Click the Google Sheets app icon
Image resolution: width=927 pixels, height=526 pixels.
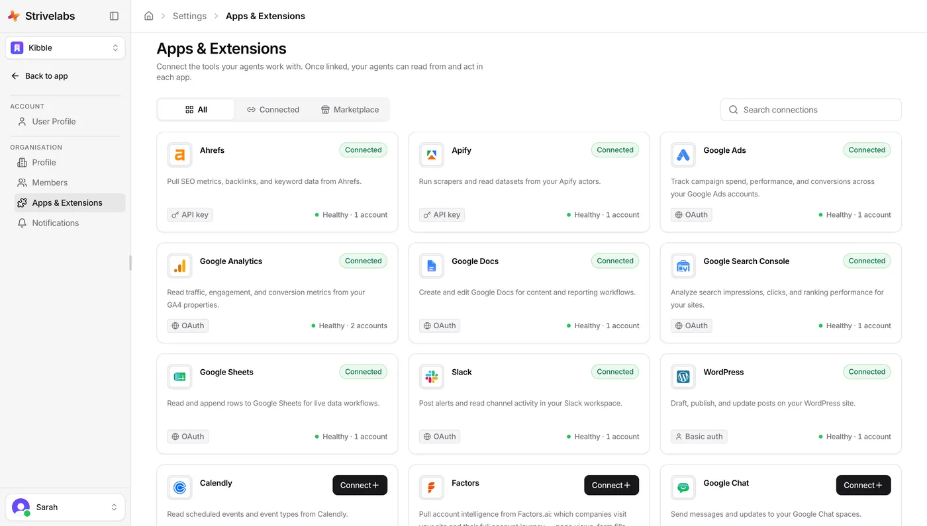(179, 377)
